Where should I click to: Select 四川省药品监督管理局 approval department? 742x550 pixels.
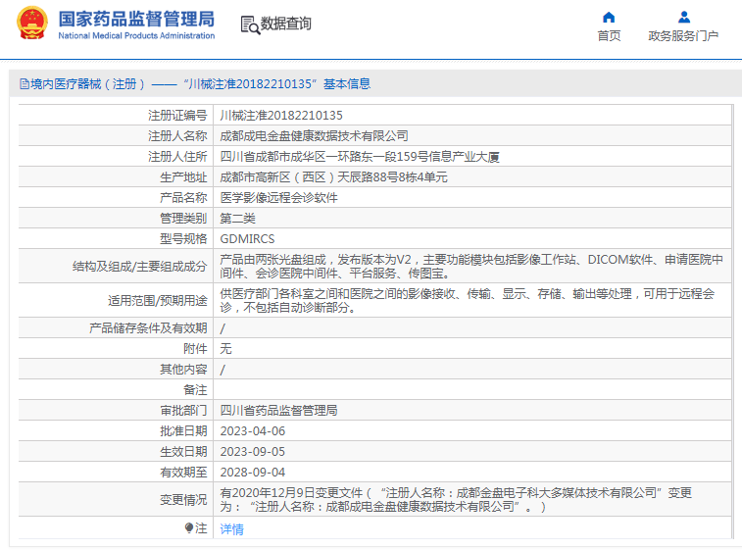tap(278, 411)
